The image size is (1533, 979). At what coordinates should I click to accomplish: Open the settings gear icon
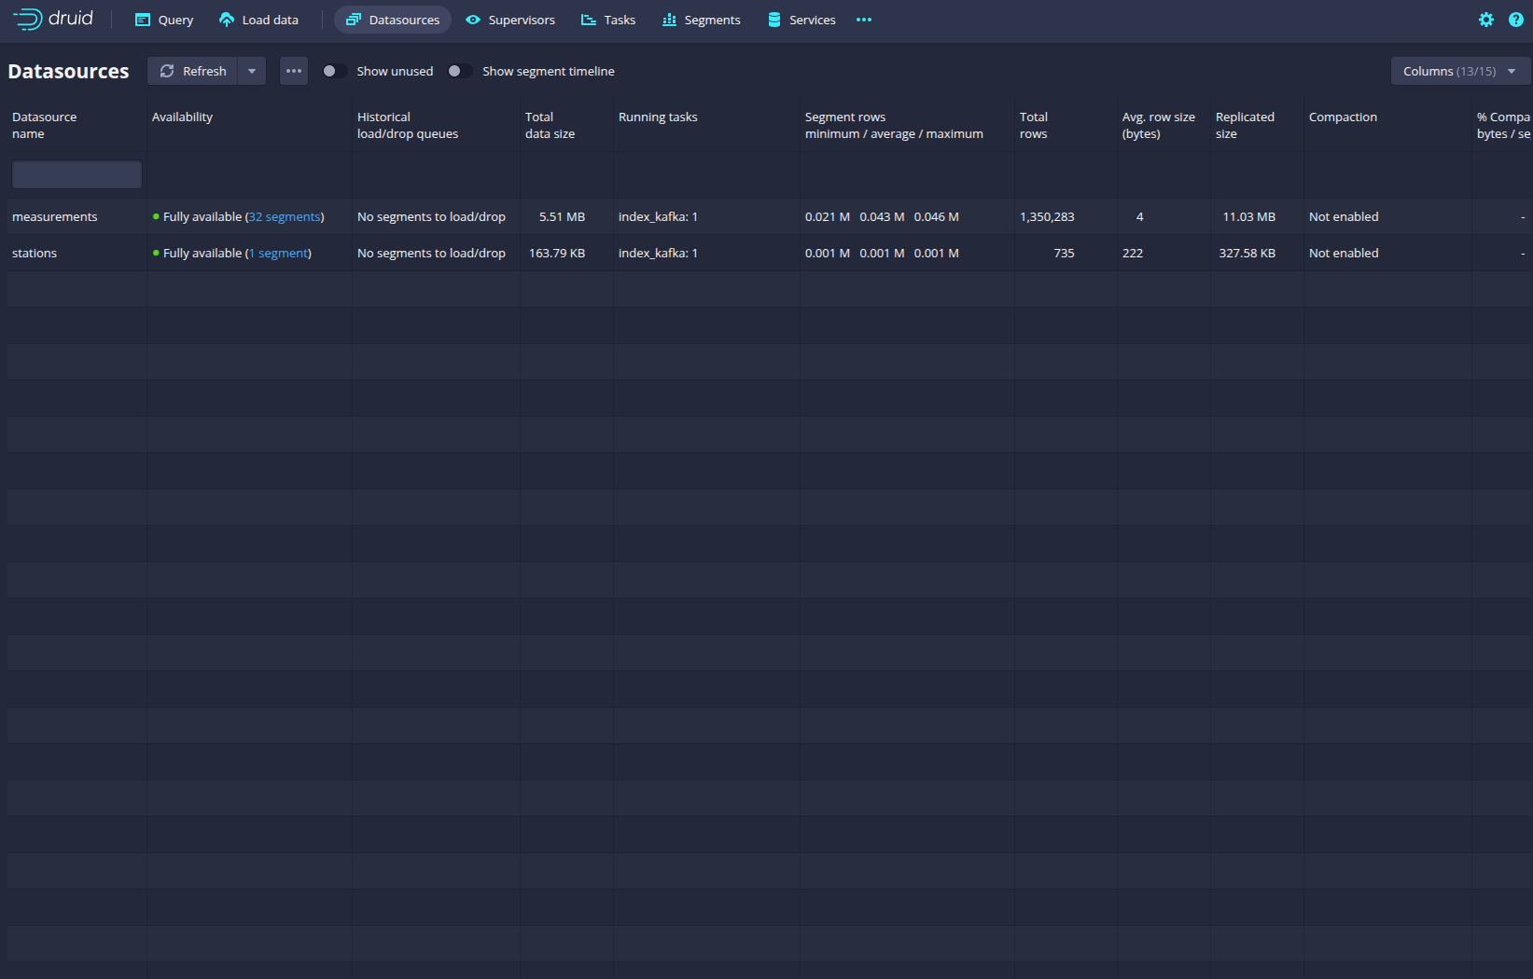pos(1485,20)
